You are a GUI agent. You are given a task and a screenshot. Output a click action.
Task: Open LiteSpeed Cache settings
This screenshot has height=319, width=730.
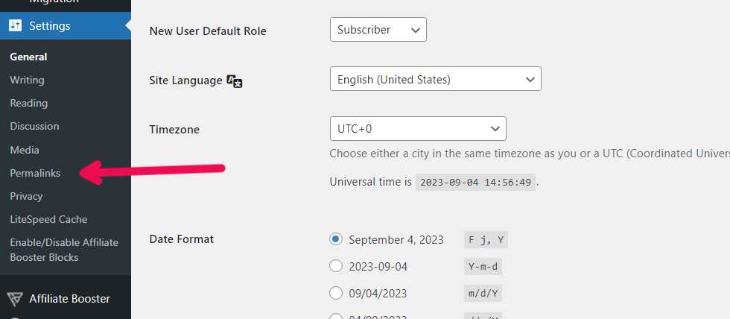(48, 219)
